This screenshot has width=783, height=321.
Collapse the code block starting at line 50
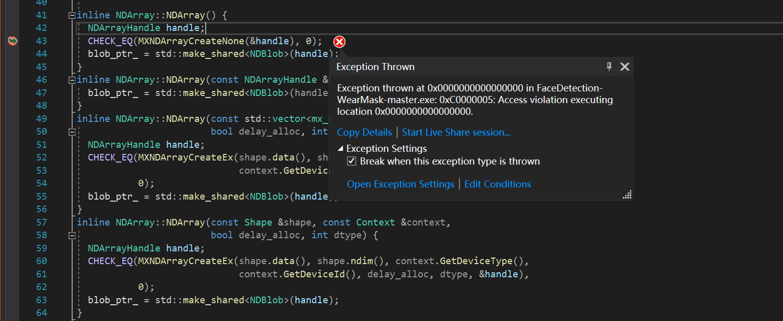click(72, 131)
